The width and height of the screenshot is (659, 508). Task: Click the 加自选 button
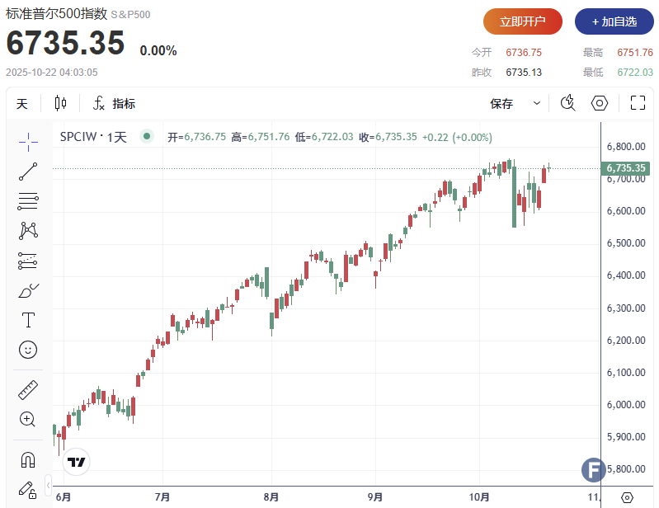pyautogui.click(x=614, y=21)
